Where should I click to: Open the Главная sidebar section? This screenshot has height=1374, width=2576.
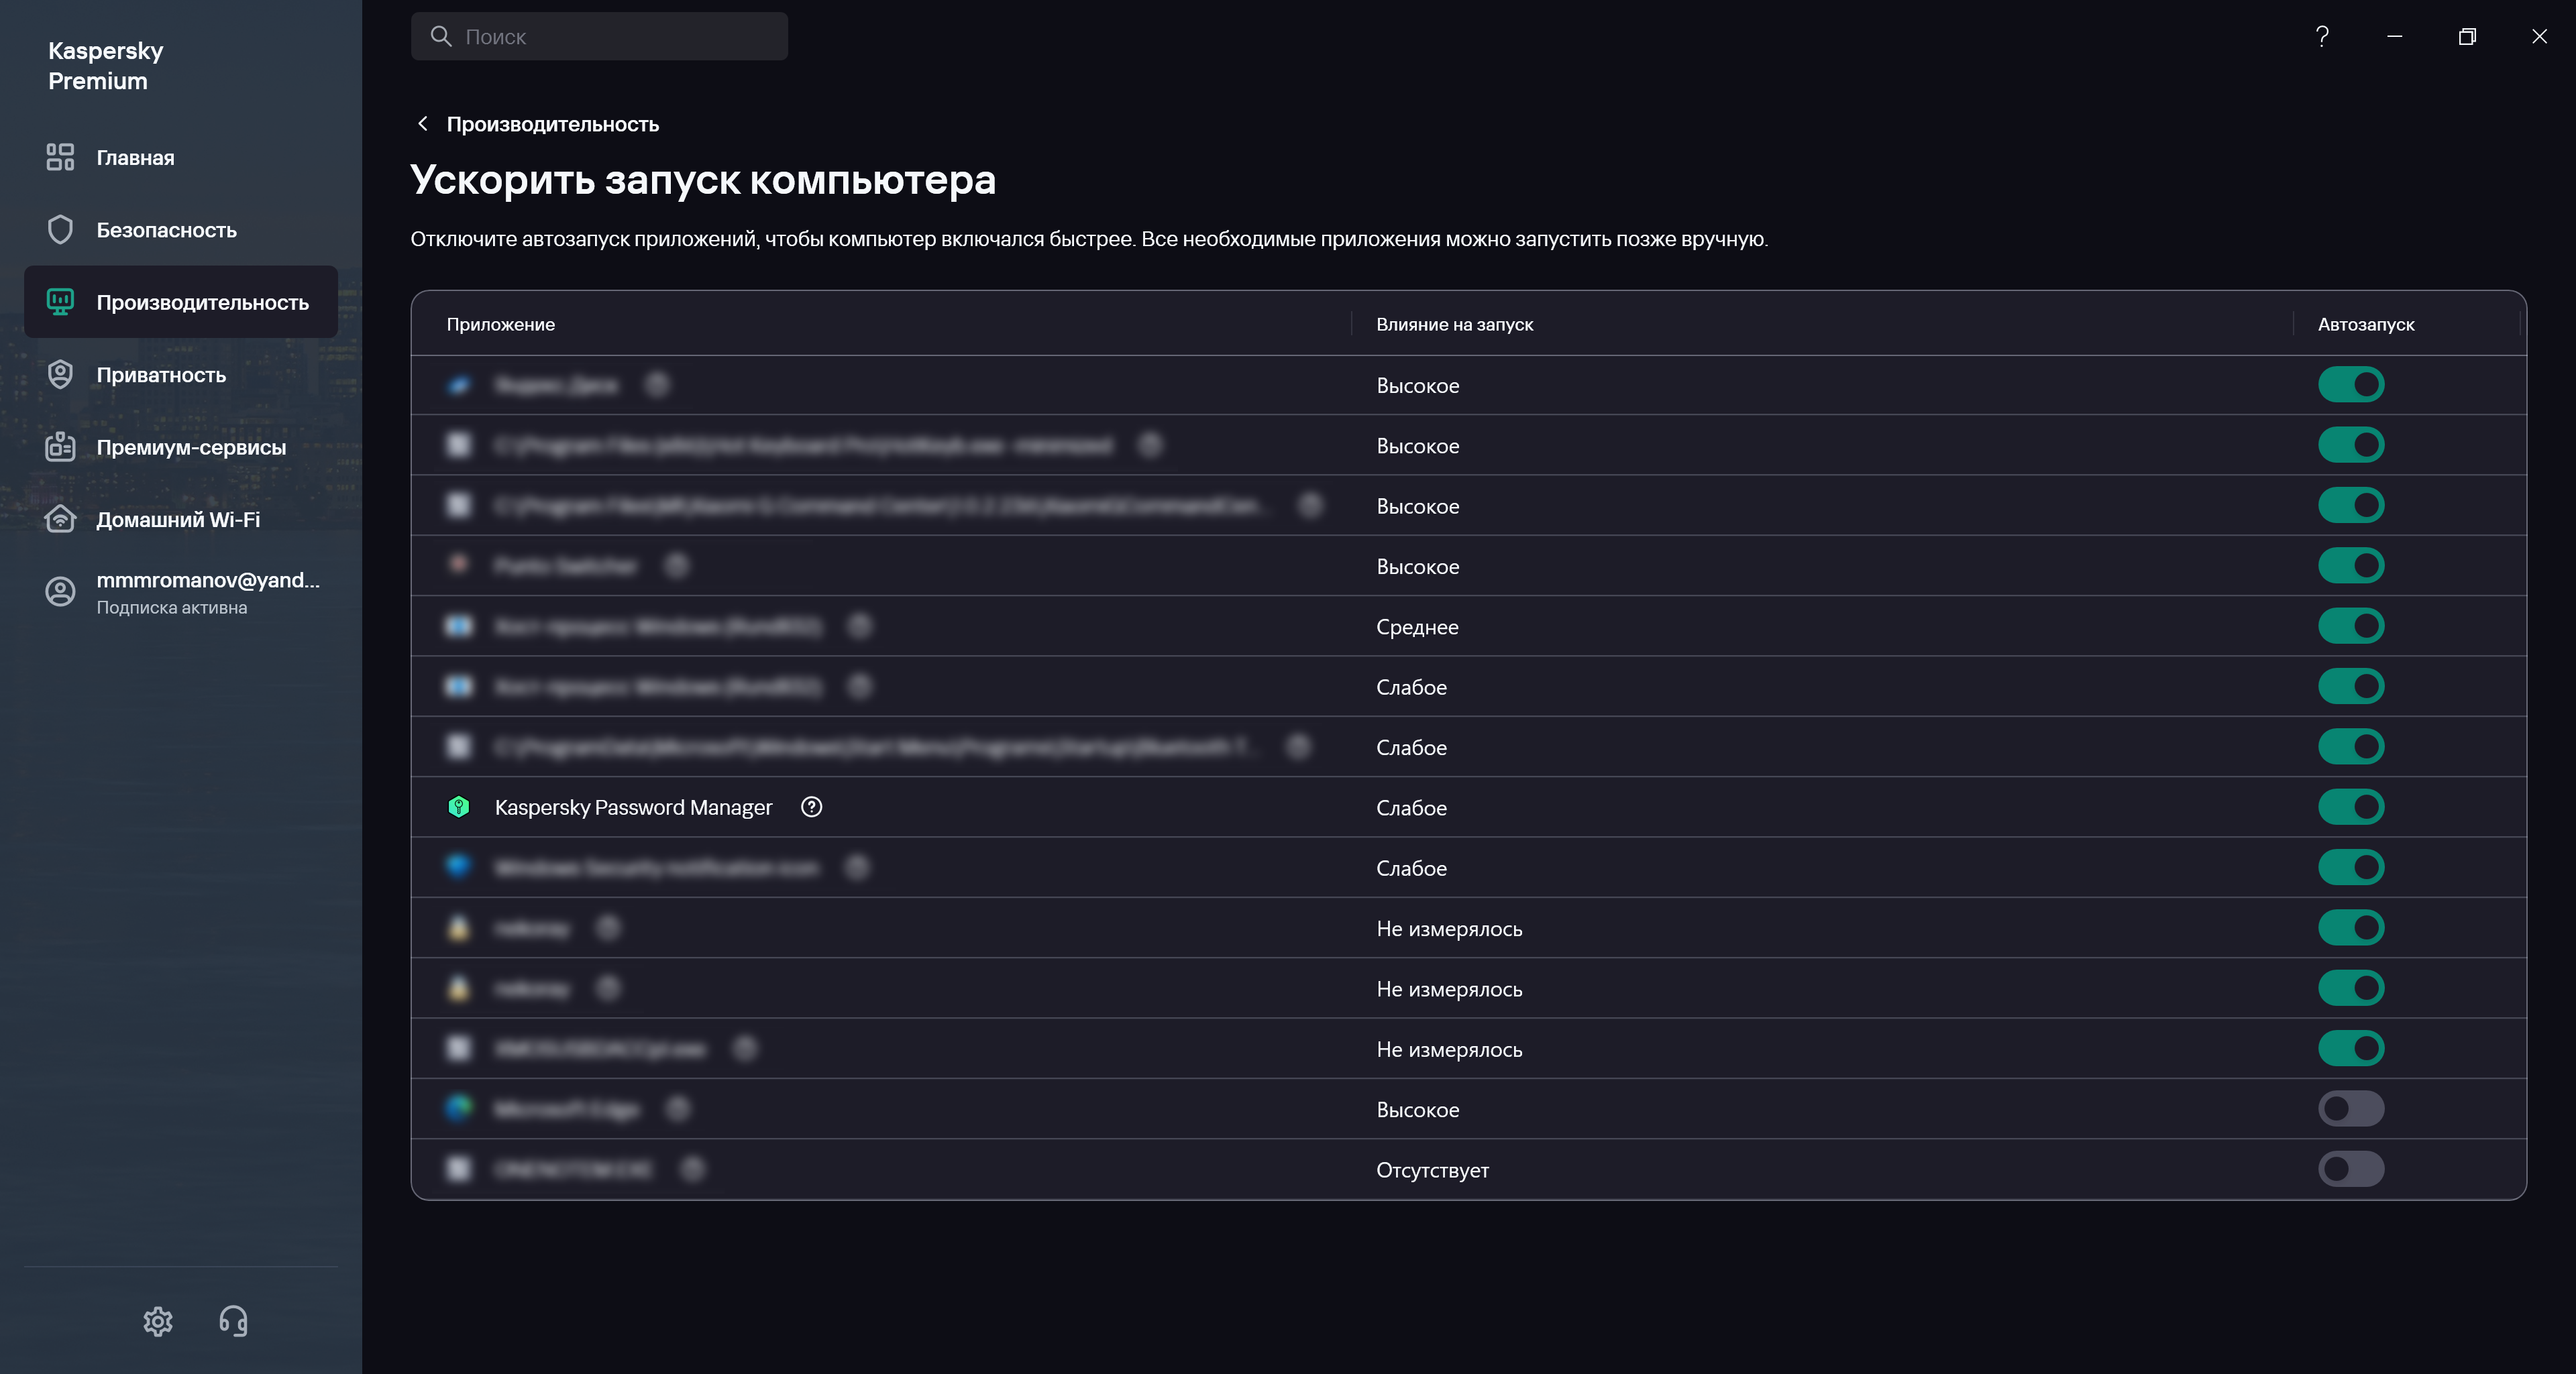(x=135, y=158)
